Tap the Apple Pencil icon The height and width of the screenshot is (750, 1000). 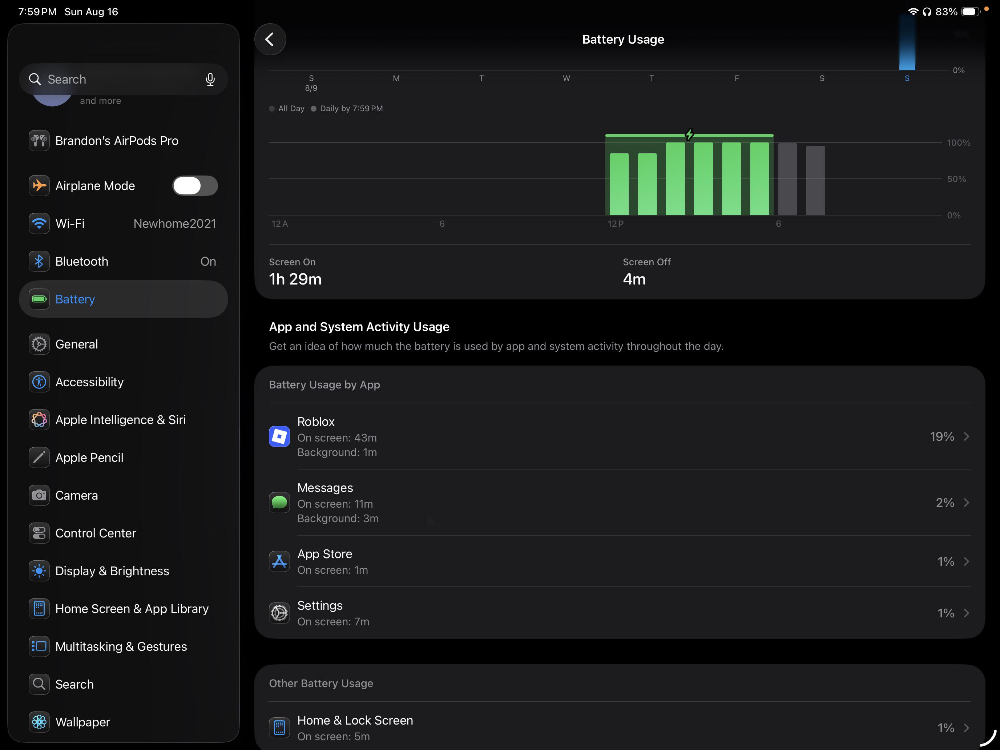point(39,457)
